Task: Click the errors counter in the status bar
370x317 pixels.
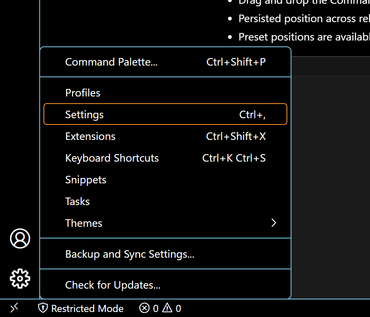Action: tap(149, 308)
